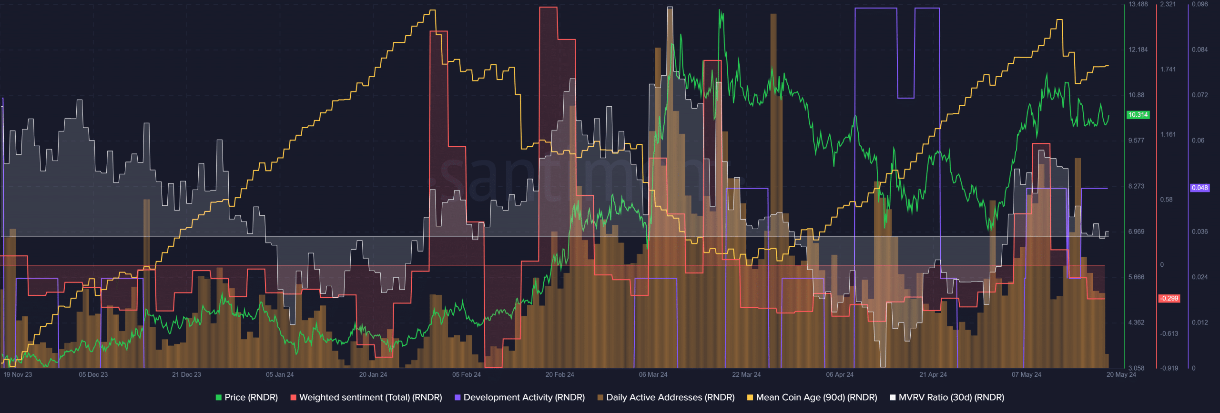Click the 8.273 price axis value
Viewport: 1220px width, 413px height.
coord(1137,186)
